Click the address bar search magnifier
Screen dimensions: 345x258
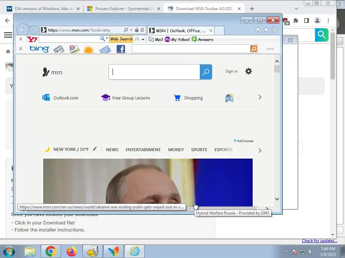[x=126, y=30]
